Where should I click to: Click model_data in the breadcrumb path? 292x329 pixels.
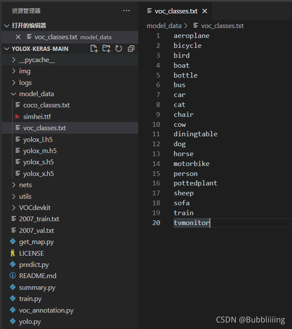click(164, 26)
